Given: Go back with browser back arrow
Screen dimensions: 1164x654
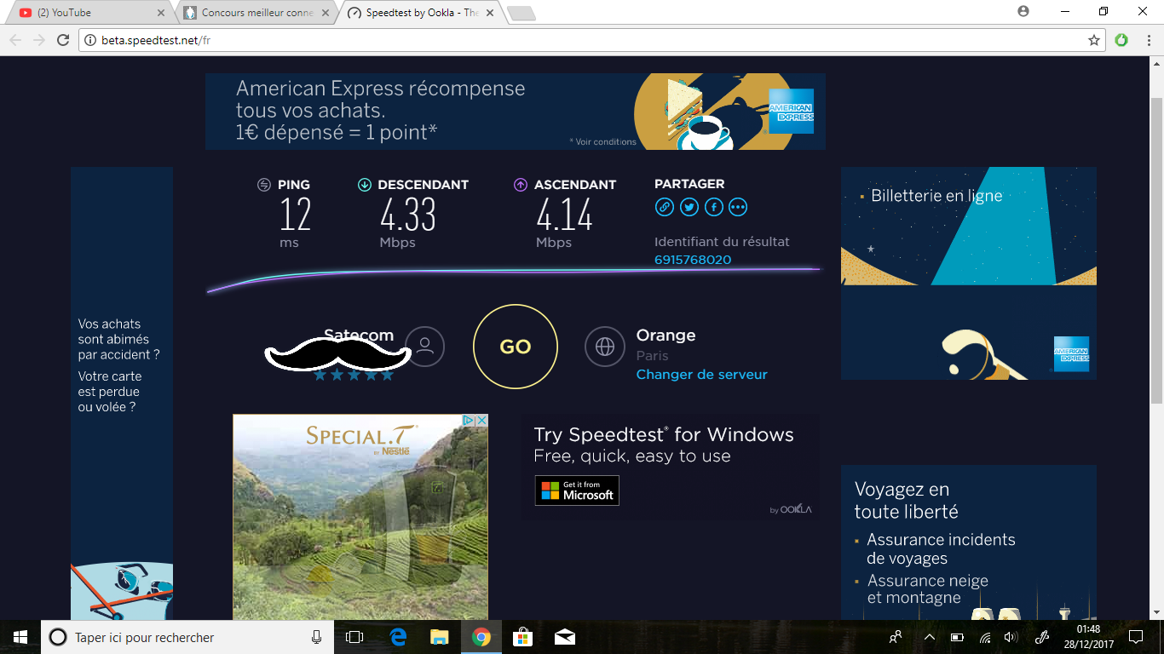Looking at the screenshot, I should pos(15,40).
